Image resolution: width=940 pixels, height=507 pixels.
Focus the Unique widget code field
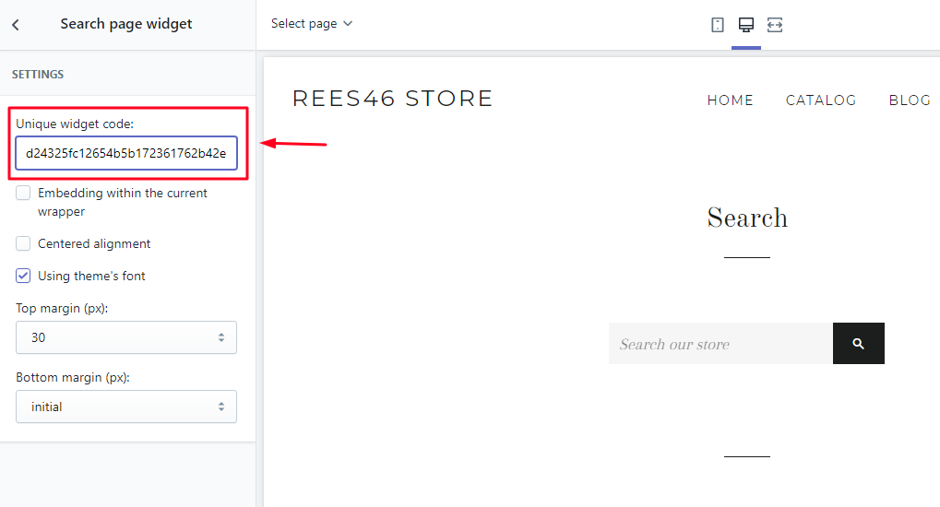126,153
